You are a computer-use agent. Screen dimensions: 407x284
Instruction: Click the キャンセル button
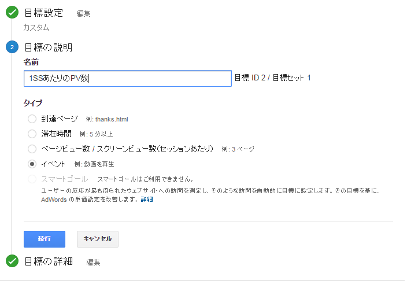(x=98, y=239)
